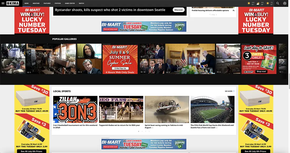Screen dimensions: 290x153
Task: Open the dining room flags meeting gallery photo
Action: pos(190,59)
